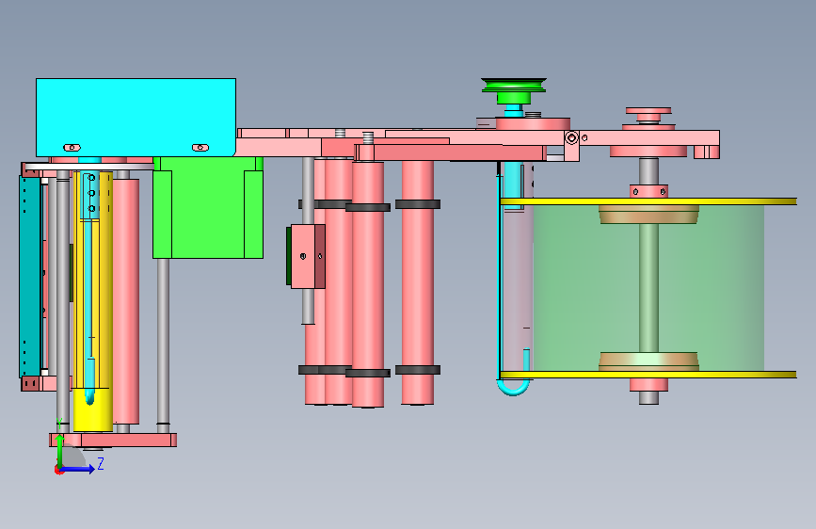
Task: Select the green motor block
Action: [208, 207]
